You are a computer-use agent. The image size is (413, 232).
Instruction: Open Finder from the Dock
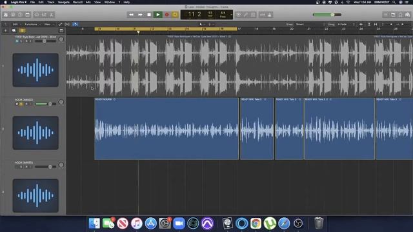tap(94, 224)
